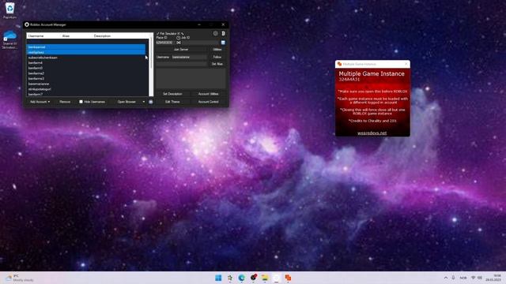The height and width of the screenshot is (284, 506).
Task: Open settings via the gear icon
Action: 215,33
